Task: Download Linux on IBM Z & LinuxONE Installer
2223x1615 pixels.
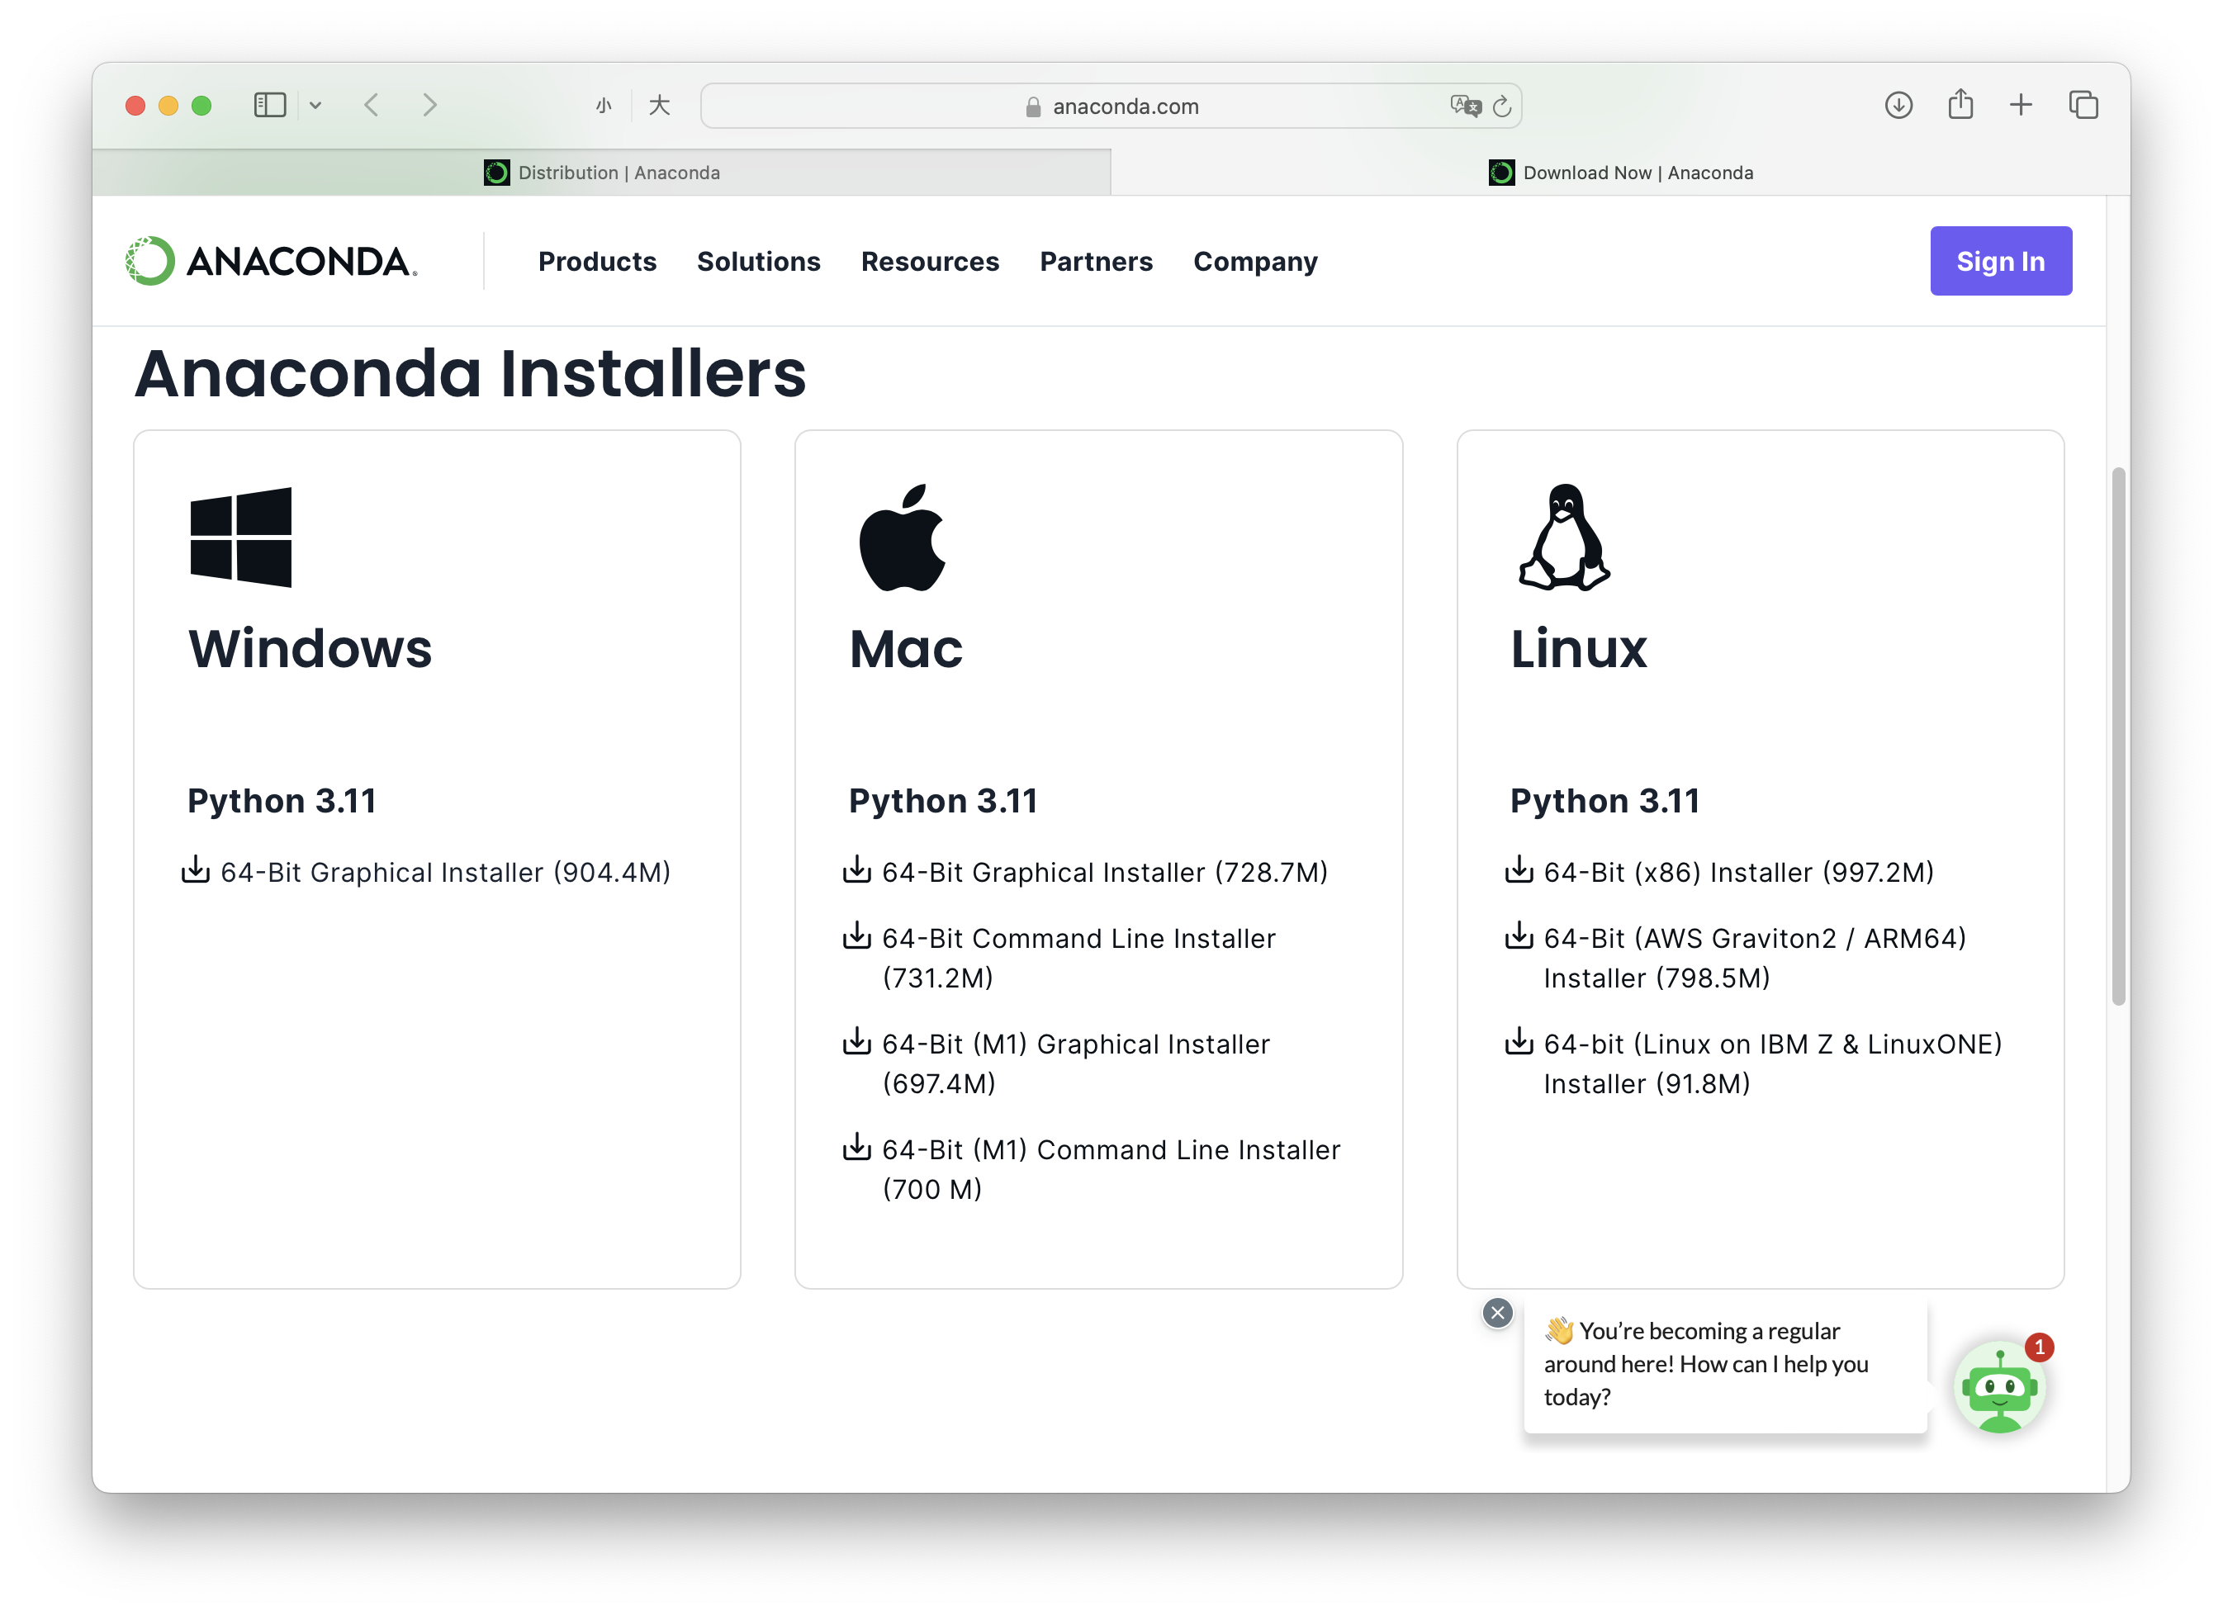Action: [1773, 1063]
